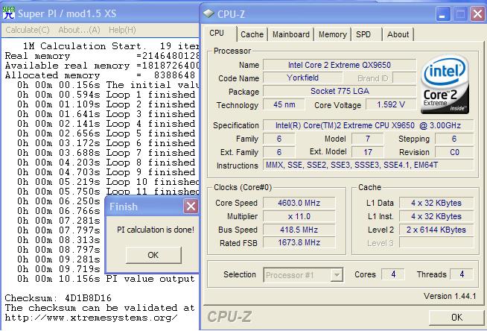The image size is (487, 331).
Task: Click the Specification field showing 3.00GHz
Action: click(369, 125)
